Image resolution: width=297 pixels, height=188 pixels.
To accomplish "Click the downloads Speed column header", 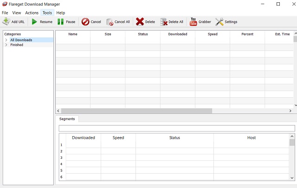I will 213,34.
